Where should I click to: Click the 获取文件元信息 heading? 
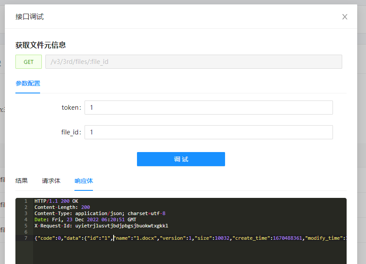tap(41, 45)
